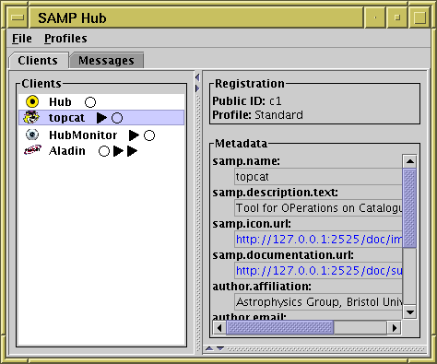Open the Profiles menu
Viewport: 437px width, 364px height.
[65, 39]
